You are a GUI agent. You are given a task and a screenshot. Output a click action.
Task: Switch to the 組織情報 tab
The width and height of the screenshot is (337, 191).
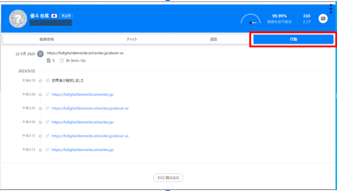tap(46, 39)
